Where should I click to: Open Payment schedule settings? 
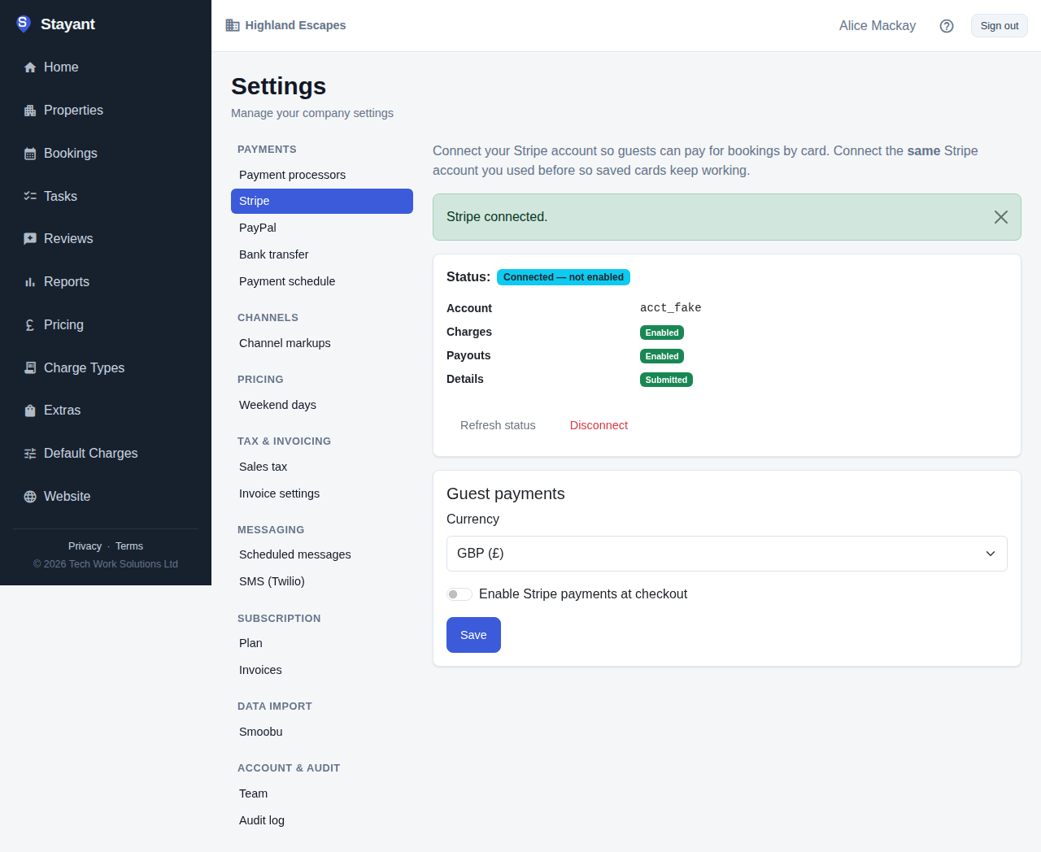[322, 281]
